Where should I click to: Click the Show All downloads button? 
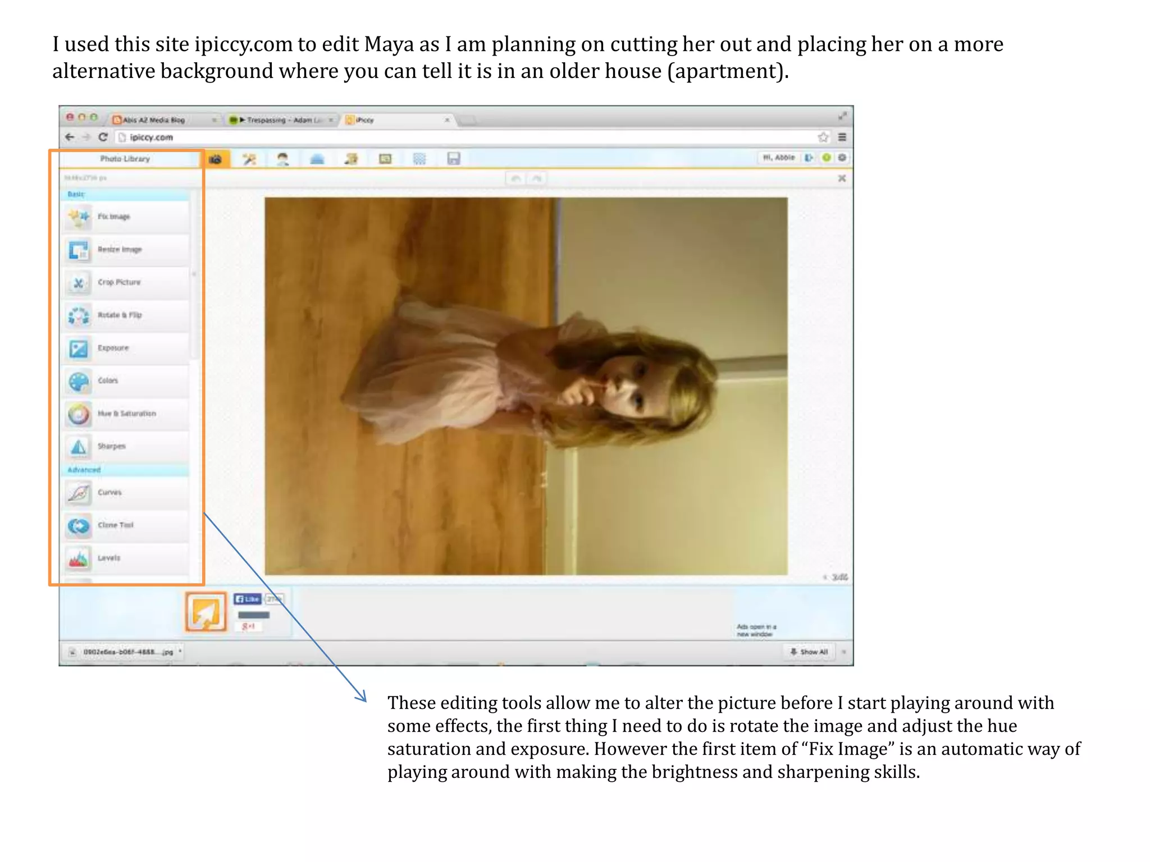point(809,652)
